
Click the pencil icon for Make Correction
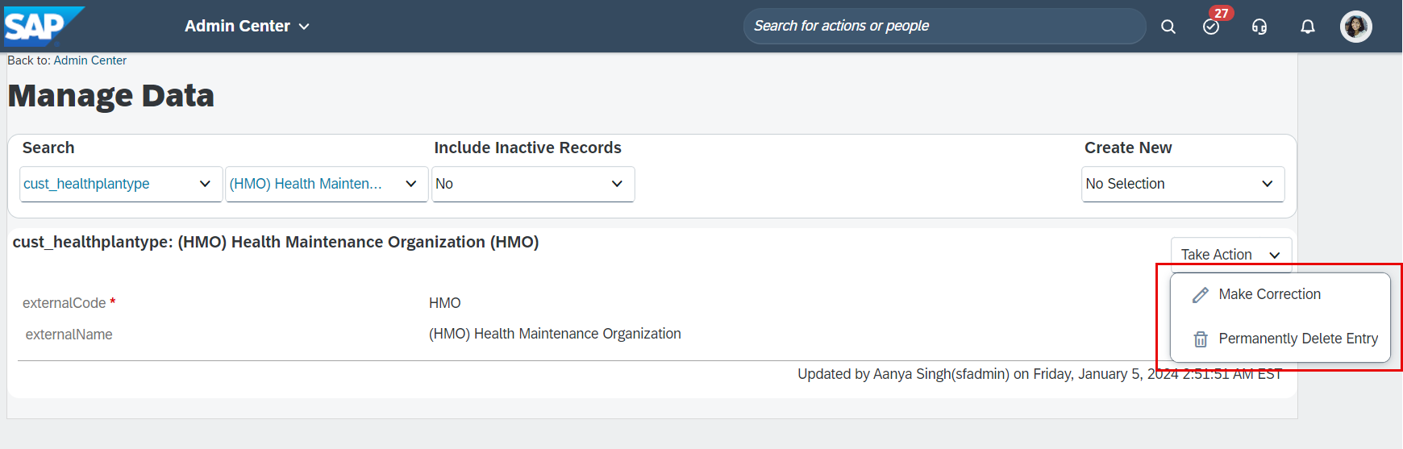[x=1201, y=295]
